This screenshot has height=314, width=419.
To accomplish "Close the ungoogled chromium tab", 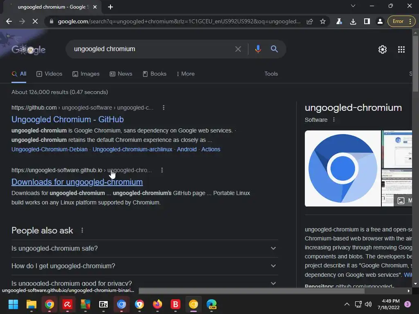I will 95,7.
